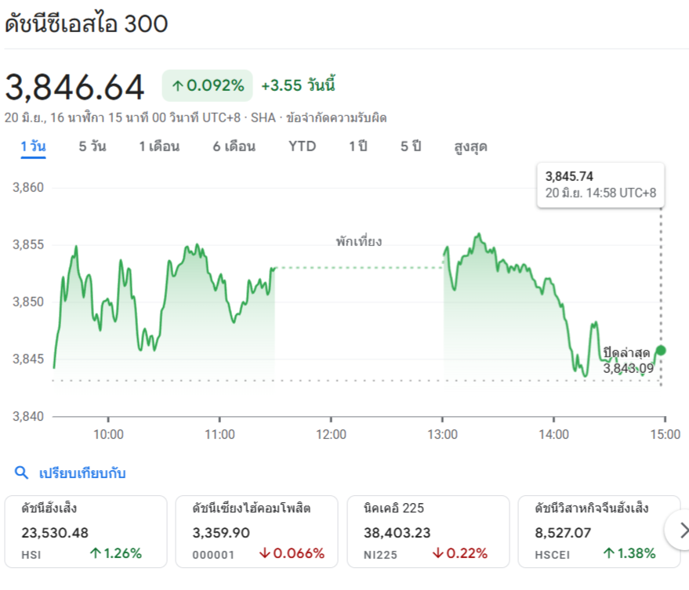Select the 1 เดือน range tab
Image resolution: width=689 pixels, height=590 pixels.
pos(159,147)
